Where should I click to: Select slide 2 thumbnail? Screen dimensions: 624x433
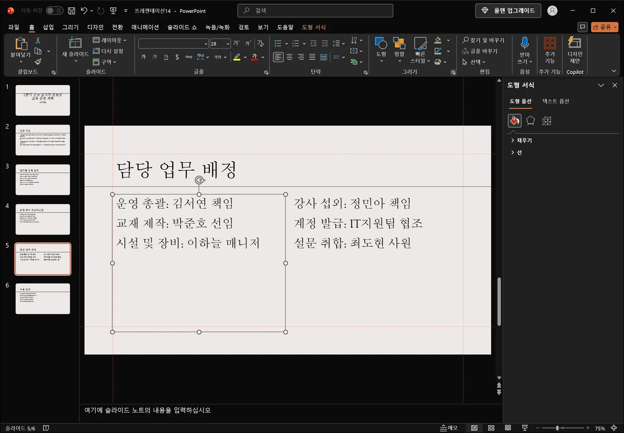point(43,140)
